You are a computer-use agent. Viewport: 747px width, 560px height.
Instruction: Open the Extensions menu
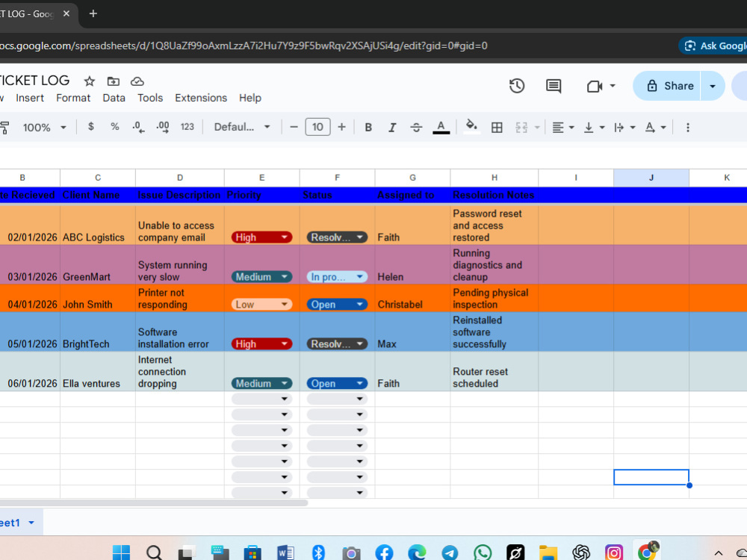coord(201,98)
